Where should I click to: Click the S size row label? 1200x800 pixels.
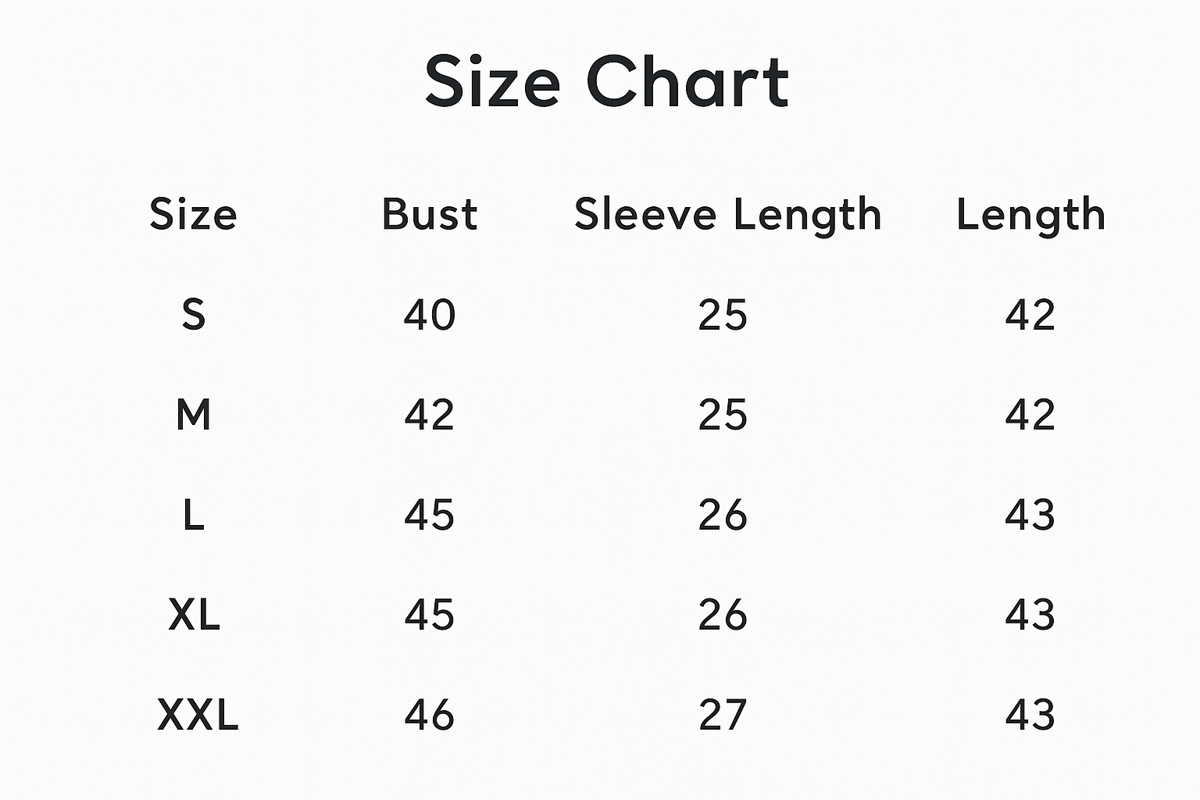click(x=193, y=315)
